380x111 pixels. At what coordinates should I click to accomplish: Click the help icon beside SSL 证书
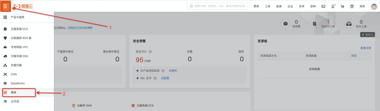point(155,78)
